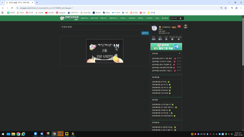This screenshot has width=244, height=137.
Task: Open YouTube bookmark
Action: pyautogui.click(x=49, y=13)
